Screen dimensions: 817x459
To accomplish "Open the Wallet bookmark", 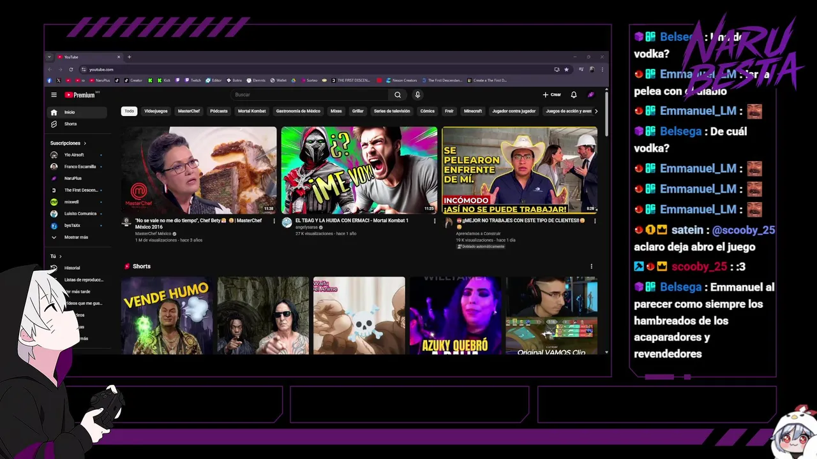I will tap(278, 80).
